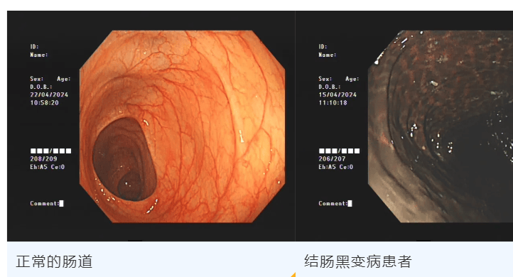Select Eh:A5 Ce:0 text in left image
This screenshot has height=277, width=513.
(48, 167)
